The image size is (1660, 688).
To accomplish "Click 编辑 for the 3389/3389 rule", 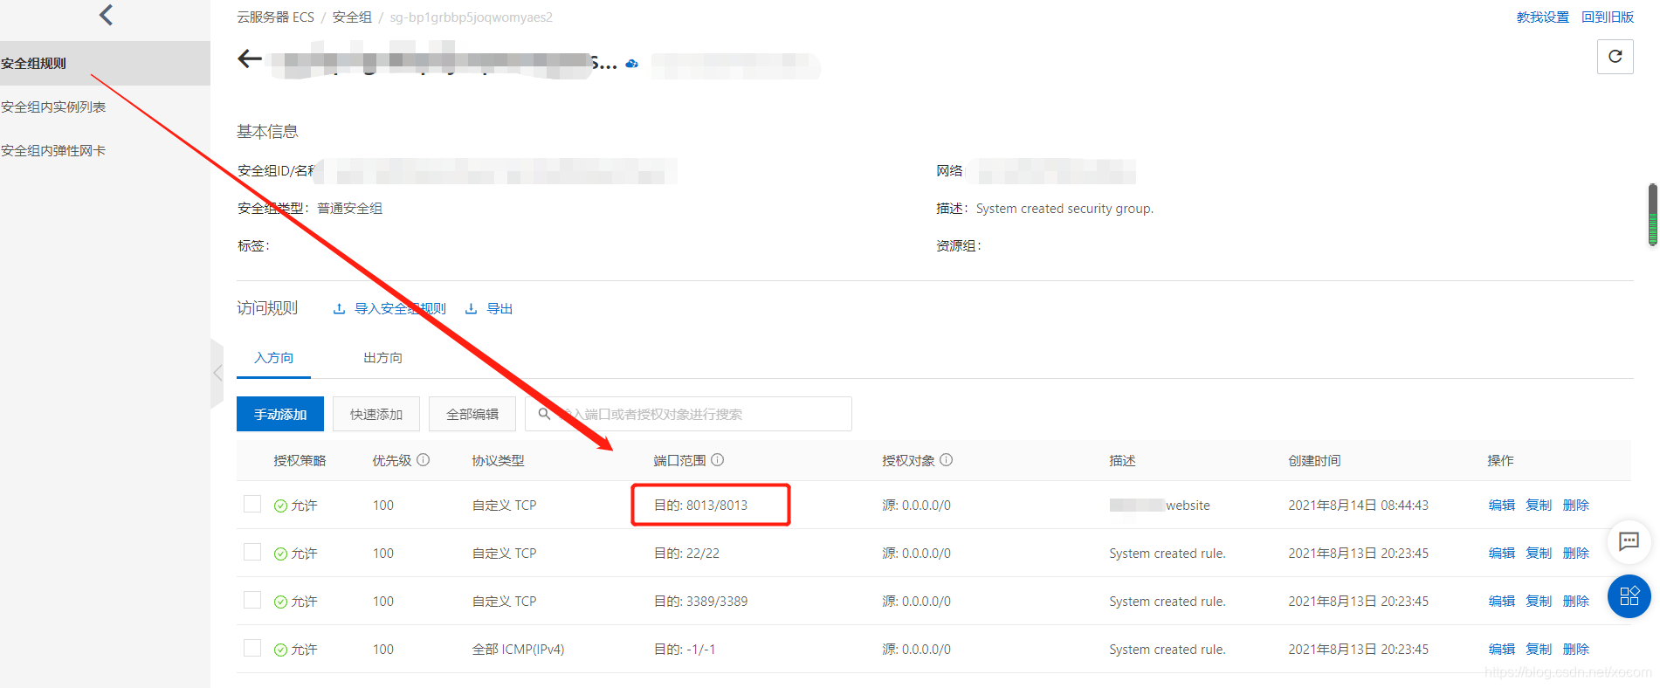I will point(1502,602).
